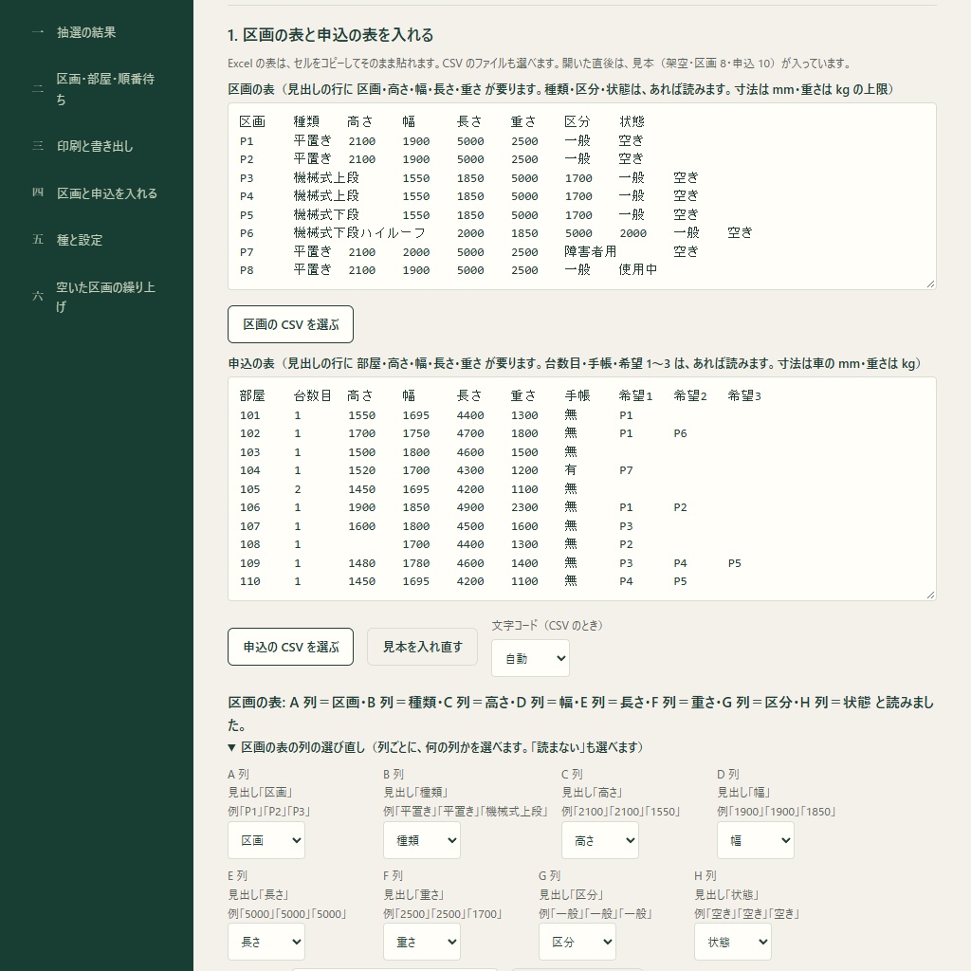This screenshot has width=971, height=971.
Task: Open the A 列 dropdown showing 区画
Action: click(x=266, y=840)
